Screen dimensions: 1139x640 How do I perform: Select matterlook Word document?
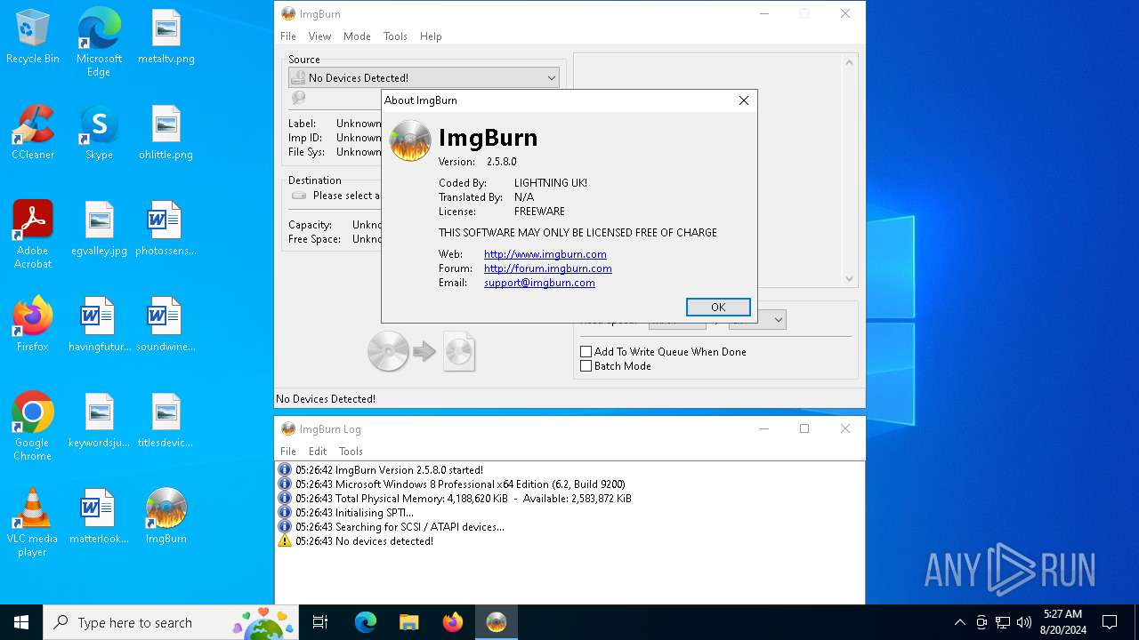99,517
